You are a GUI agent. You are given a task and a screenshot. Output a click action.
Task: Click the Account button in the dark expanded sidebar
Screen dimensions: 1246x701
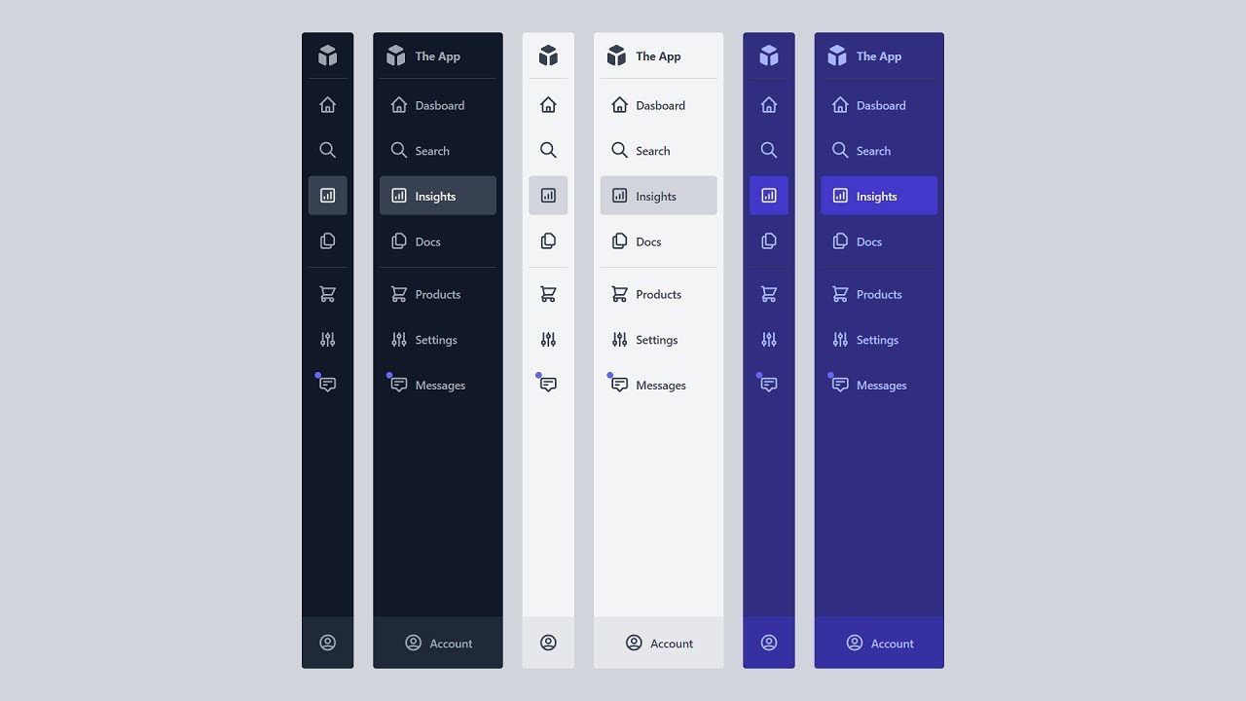[x=438, y=643]
